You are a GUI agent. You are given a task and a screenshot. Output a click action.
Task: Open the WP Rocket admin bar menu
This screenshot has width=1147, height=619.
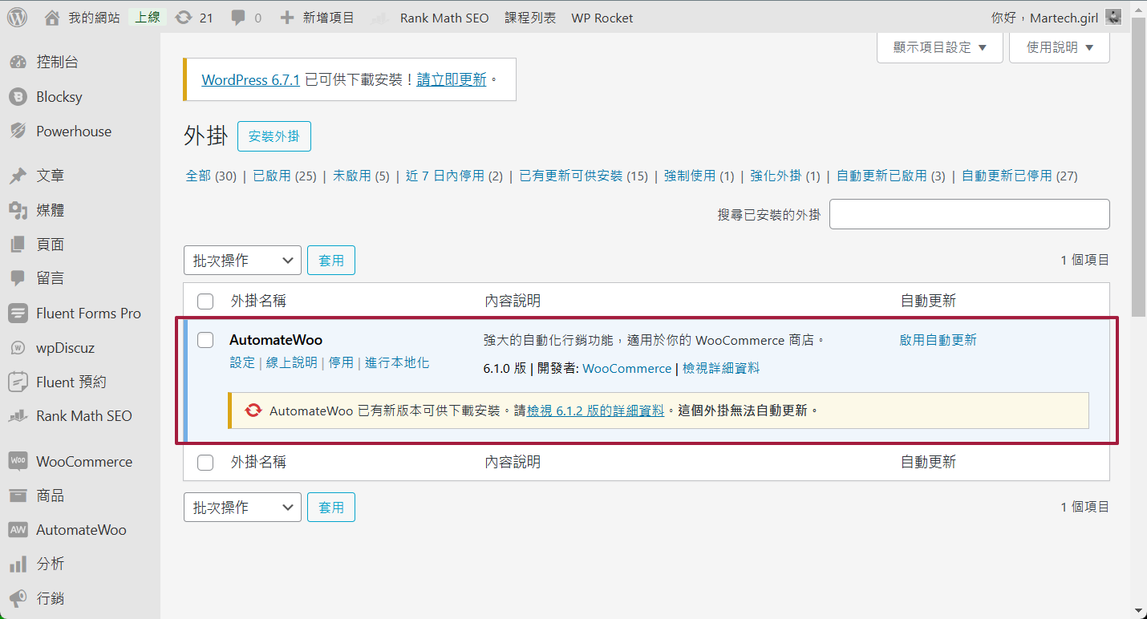click(x=602, y=17)
